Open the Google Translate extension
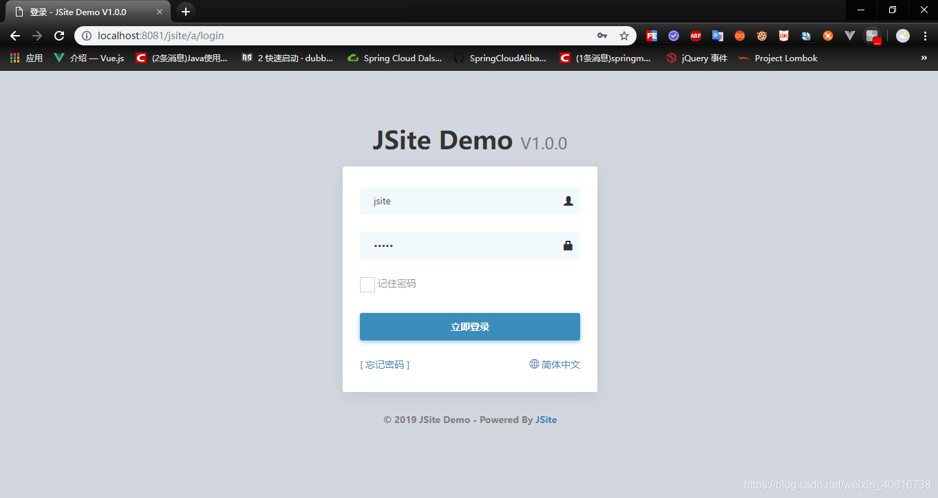The height and width of the screenshot is (498, 938). [x=718, y=36]
